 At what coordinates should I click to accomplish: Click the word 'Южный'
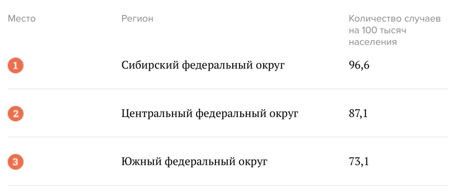click(x=142, y=162)
